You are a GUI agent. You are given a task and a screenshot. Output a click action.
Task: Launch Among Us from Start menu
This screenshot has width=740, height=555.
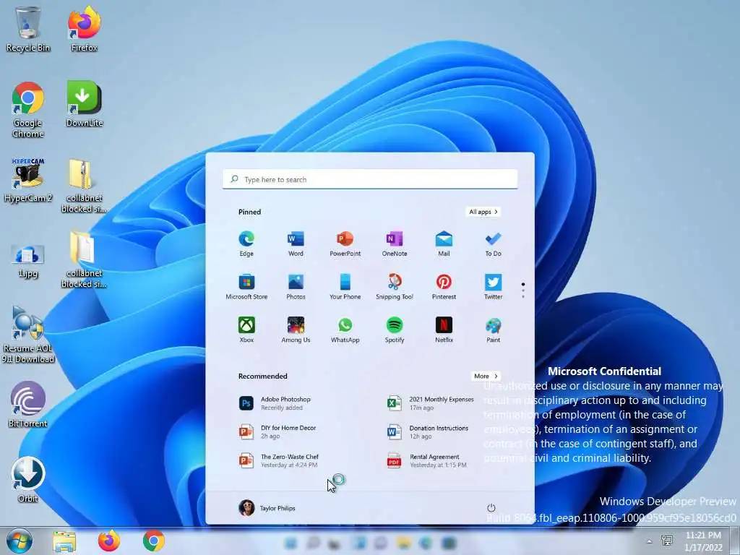pos(296,330)
